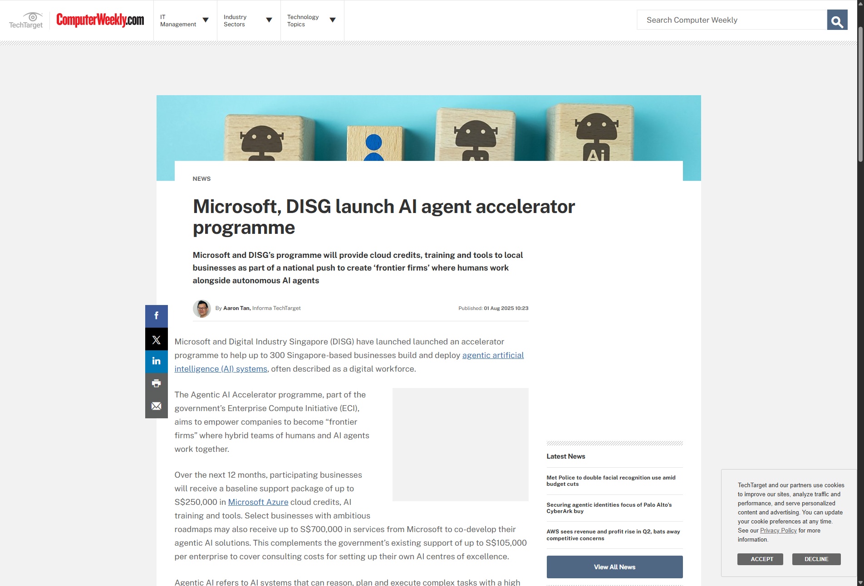Read Met Police facial recognition story
Viewport: 864px width, 586px height.
coord(611,481)
